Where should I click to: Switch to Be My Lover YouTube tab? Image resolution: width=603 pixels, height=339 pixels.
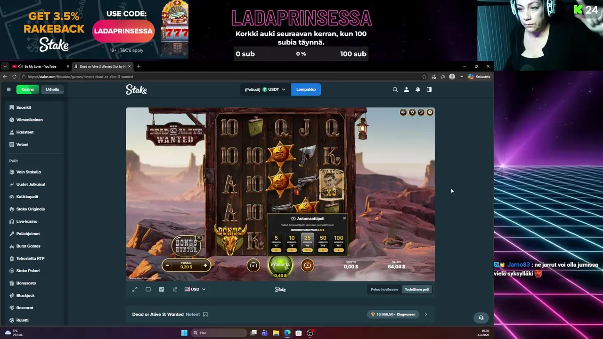coord(40,66)
